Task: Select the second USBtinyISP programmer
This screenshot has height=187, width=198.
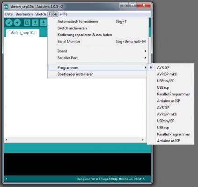Action: pos(170,121)
